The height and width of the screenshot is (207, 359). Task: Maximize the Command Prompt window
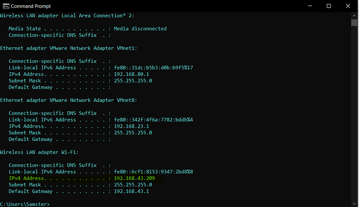(x=329, y=6)
